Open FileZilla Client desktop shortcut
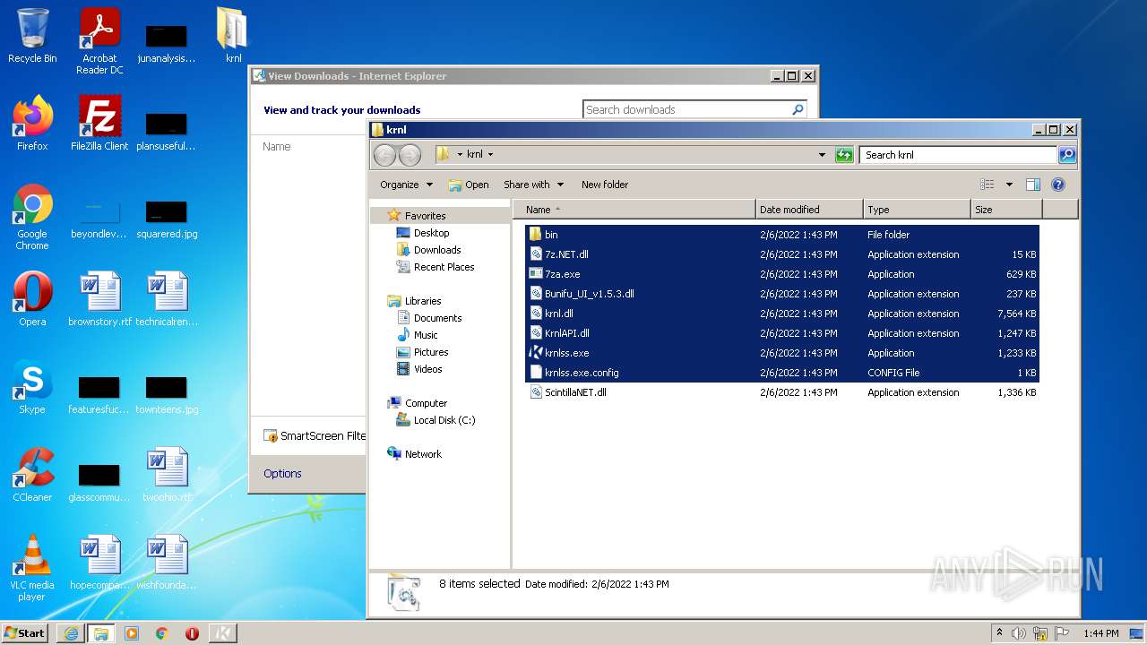The image size is (1147, 645). [99, 123]
